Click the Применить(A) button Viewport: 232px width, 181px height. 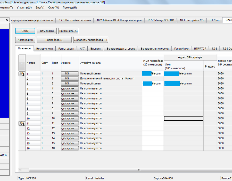[68, 31]
